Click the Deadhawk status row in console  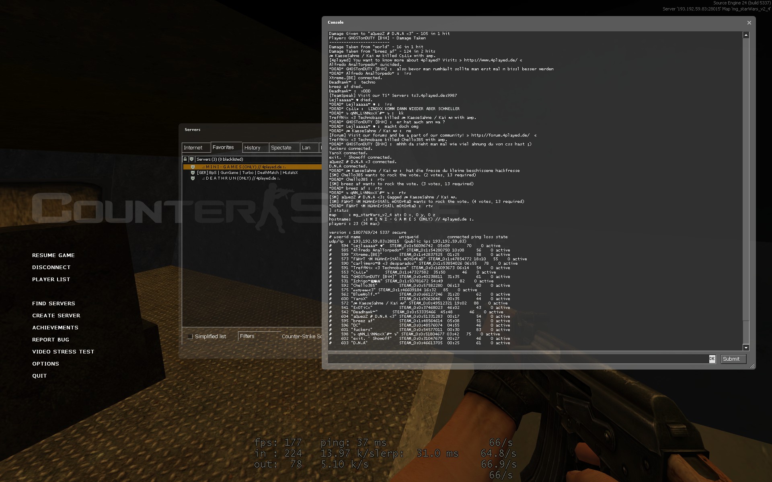pyautogui.click(x=416, y=312)
